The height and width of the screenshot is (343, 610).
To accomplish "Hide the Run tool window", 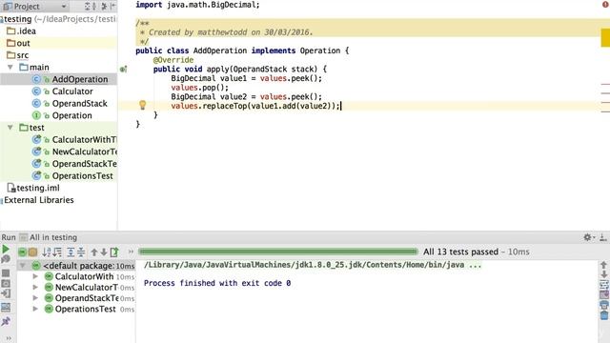I will click(603, 237).
